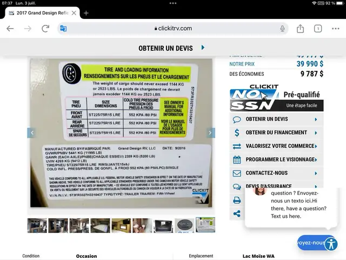Open the No SSN Pré-qualifié banner
This screenshot has height=260, width=346.
[276, 98]
